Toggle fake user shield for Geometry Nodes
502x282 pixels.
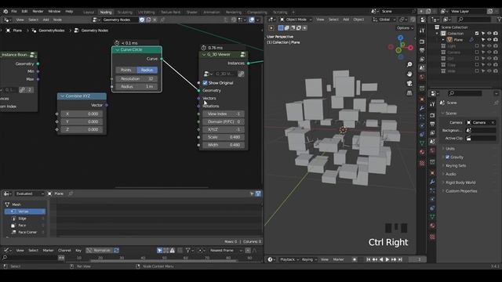click(x=142, y=20)
